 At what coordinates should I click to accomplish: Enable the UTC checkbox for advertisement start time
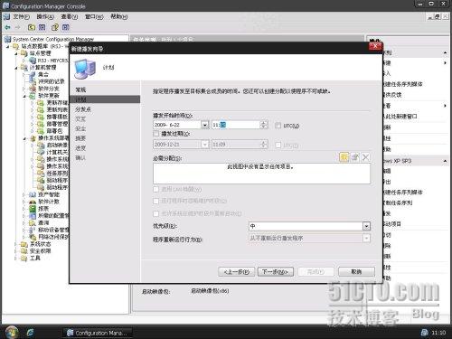[x=278, y=126]
